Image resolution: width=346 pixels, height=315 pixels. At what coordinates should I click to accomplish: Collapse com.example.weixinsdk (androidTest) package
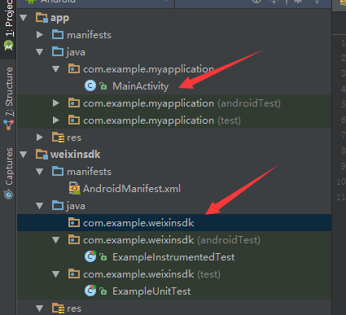pyautogui.click(x=56, y=240)
